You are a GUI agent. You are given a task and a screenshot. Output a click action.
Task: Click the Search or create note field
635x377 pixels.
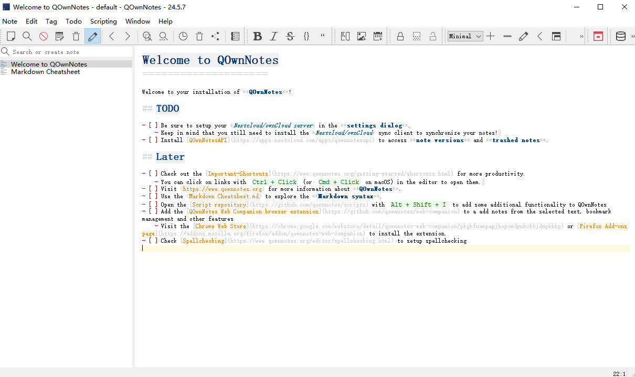coord(68,52)
